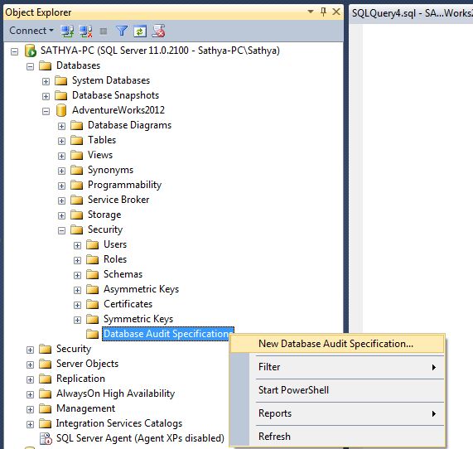473x449 pixels.
Task: Collapse the Databases node
Action: tap(30, 66)
